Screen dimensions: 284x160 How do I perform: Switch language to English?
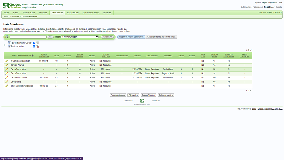pyautogui.click(x=264, y=3)
